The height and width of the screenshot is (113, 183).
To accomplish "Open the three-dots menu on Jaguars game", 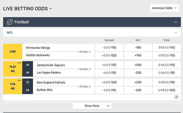I will point(19,63).
